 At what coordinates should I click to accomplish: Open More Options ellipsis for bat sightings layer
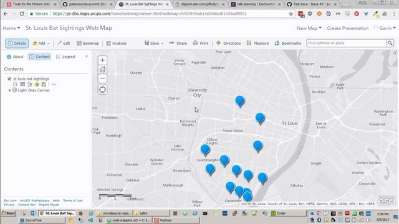pyautogui.click(x=54, y=84)
